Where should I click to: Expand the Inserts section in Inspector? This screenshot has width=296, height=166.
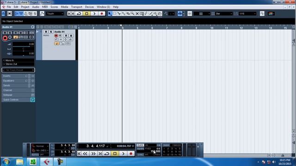(18, 76)
